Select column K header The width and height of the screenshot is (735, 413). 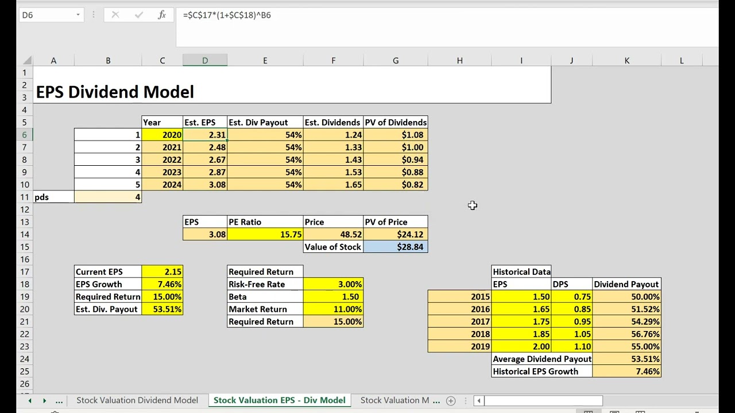click(626, 60)
